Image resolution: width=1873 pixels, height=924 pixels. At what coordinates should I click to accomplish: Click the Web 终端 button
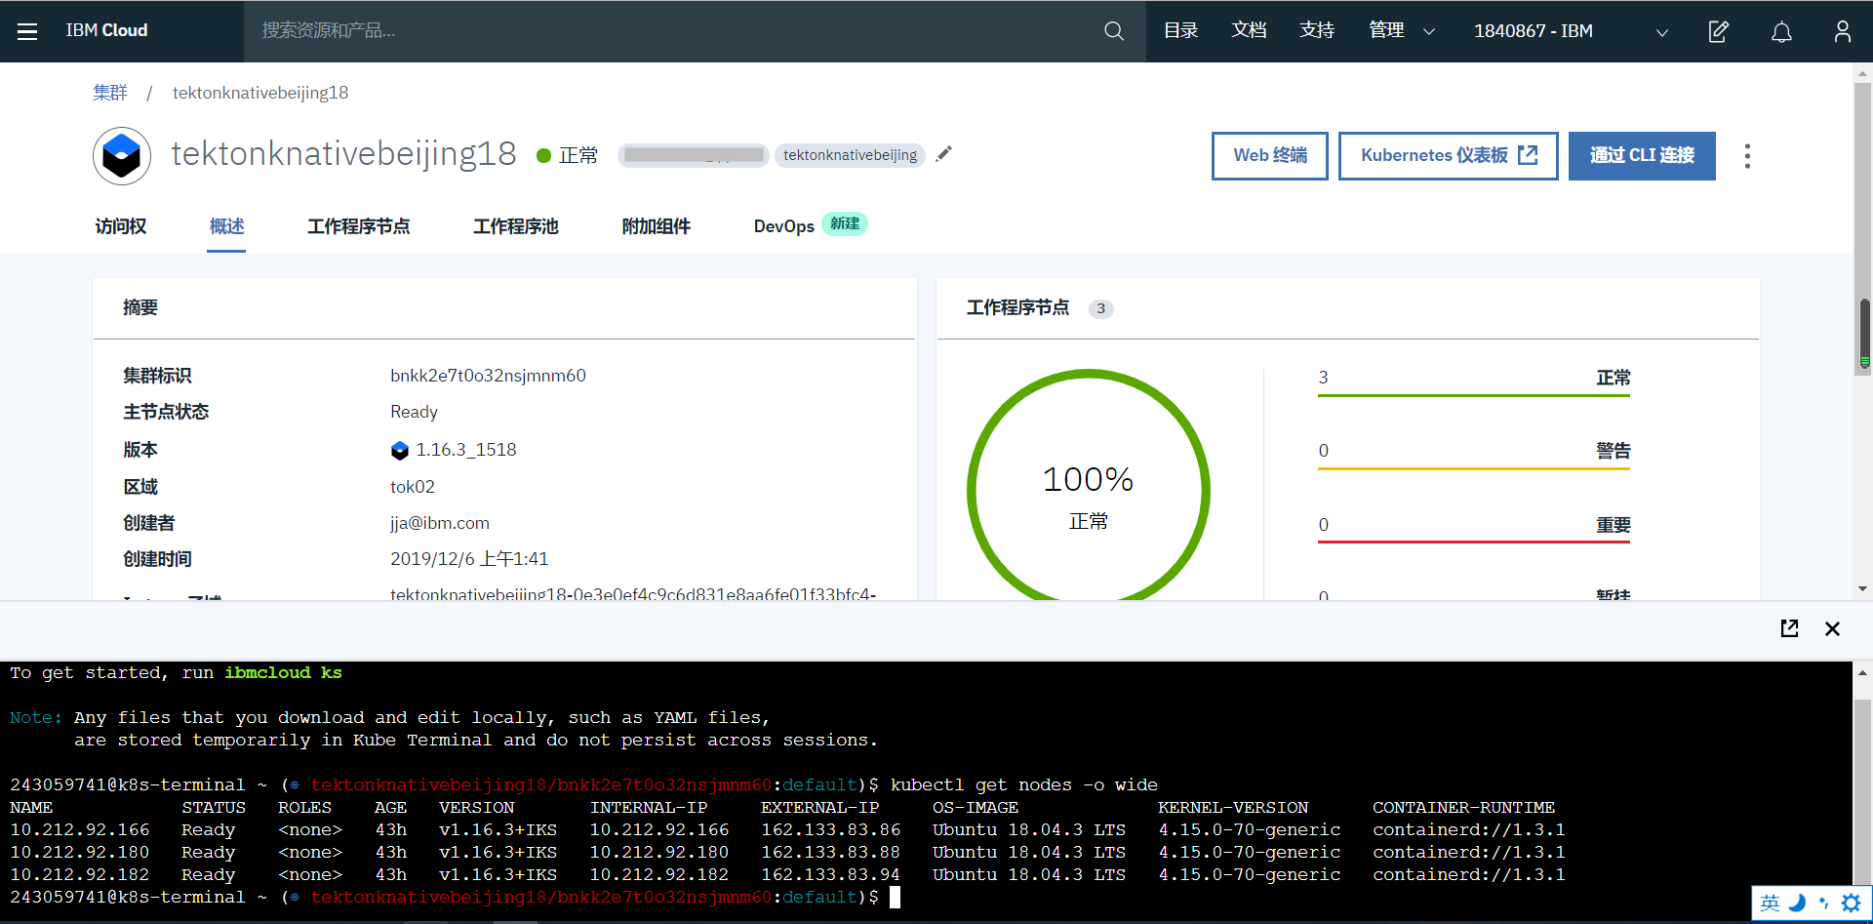(x=1269, y=156)
